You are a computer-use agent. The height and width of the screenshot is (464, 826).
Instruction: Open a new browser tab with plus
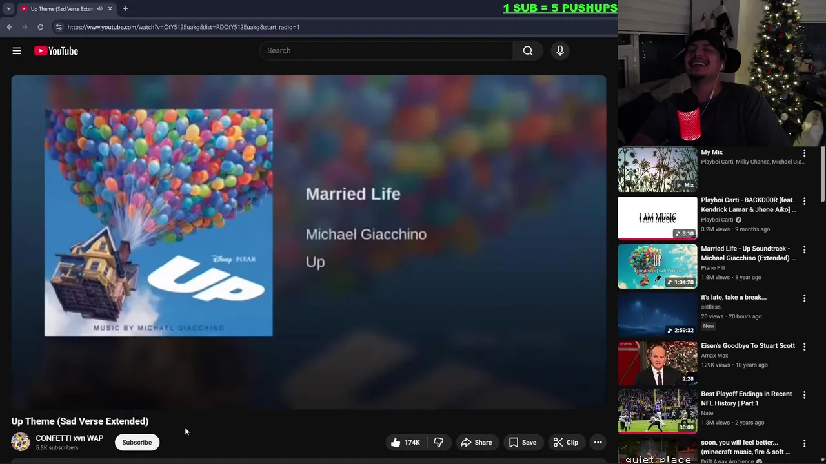click(x=125, y=9)
